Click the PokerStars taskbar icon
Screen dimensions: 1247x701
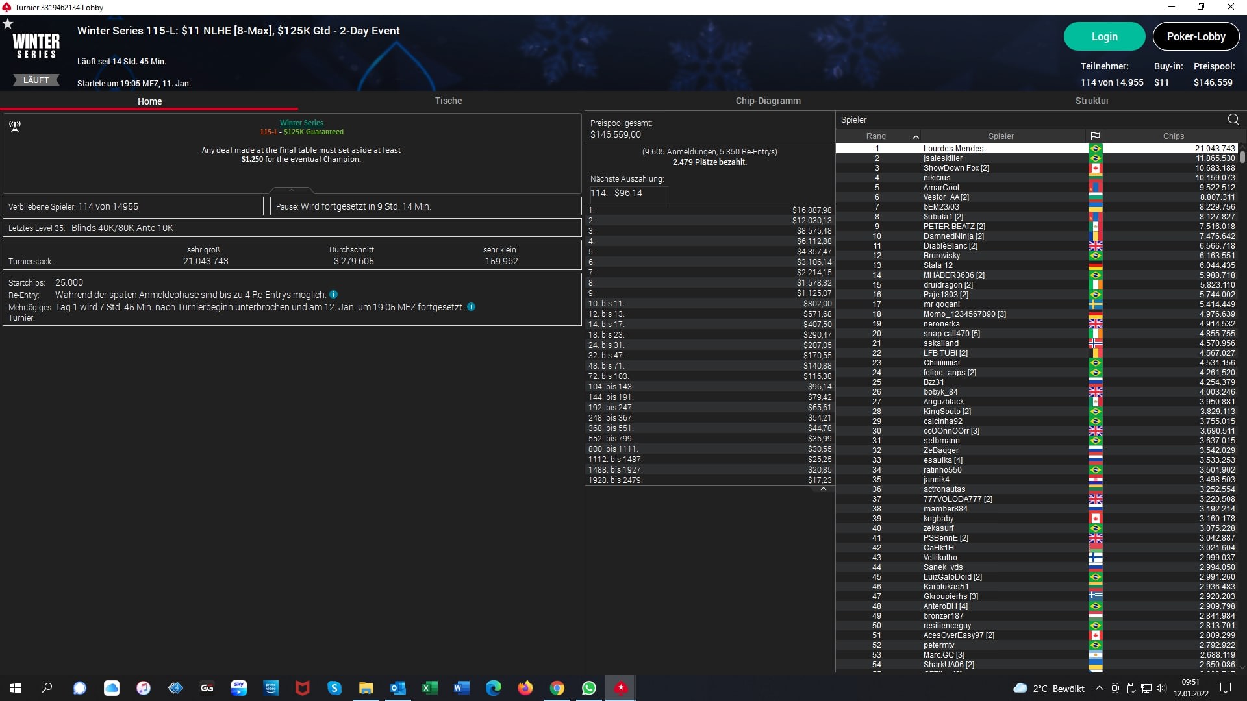pyautogui.click(x=621, y=688)
